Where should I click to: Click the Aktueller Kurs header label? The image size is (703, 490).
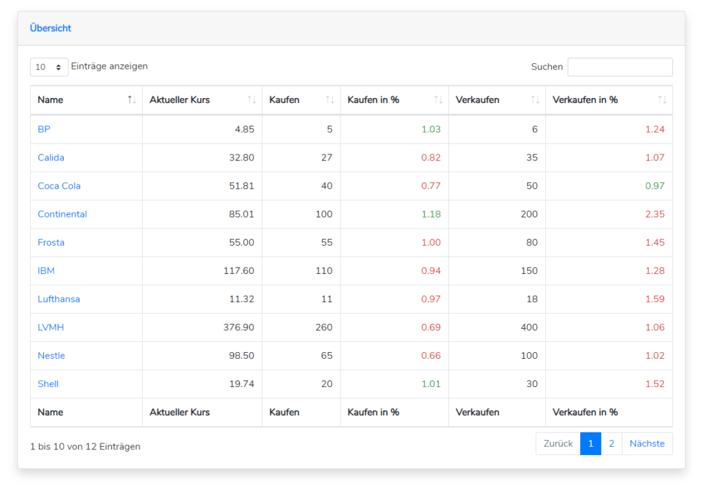(x=180, y=100)
